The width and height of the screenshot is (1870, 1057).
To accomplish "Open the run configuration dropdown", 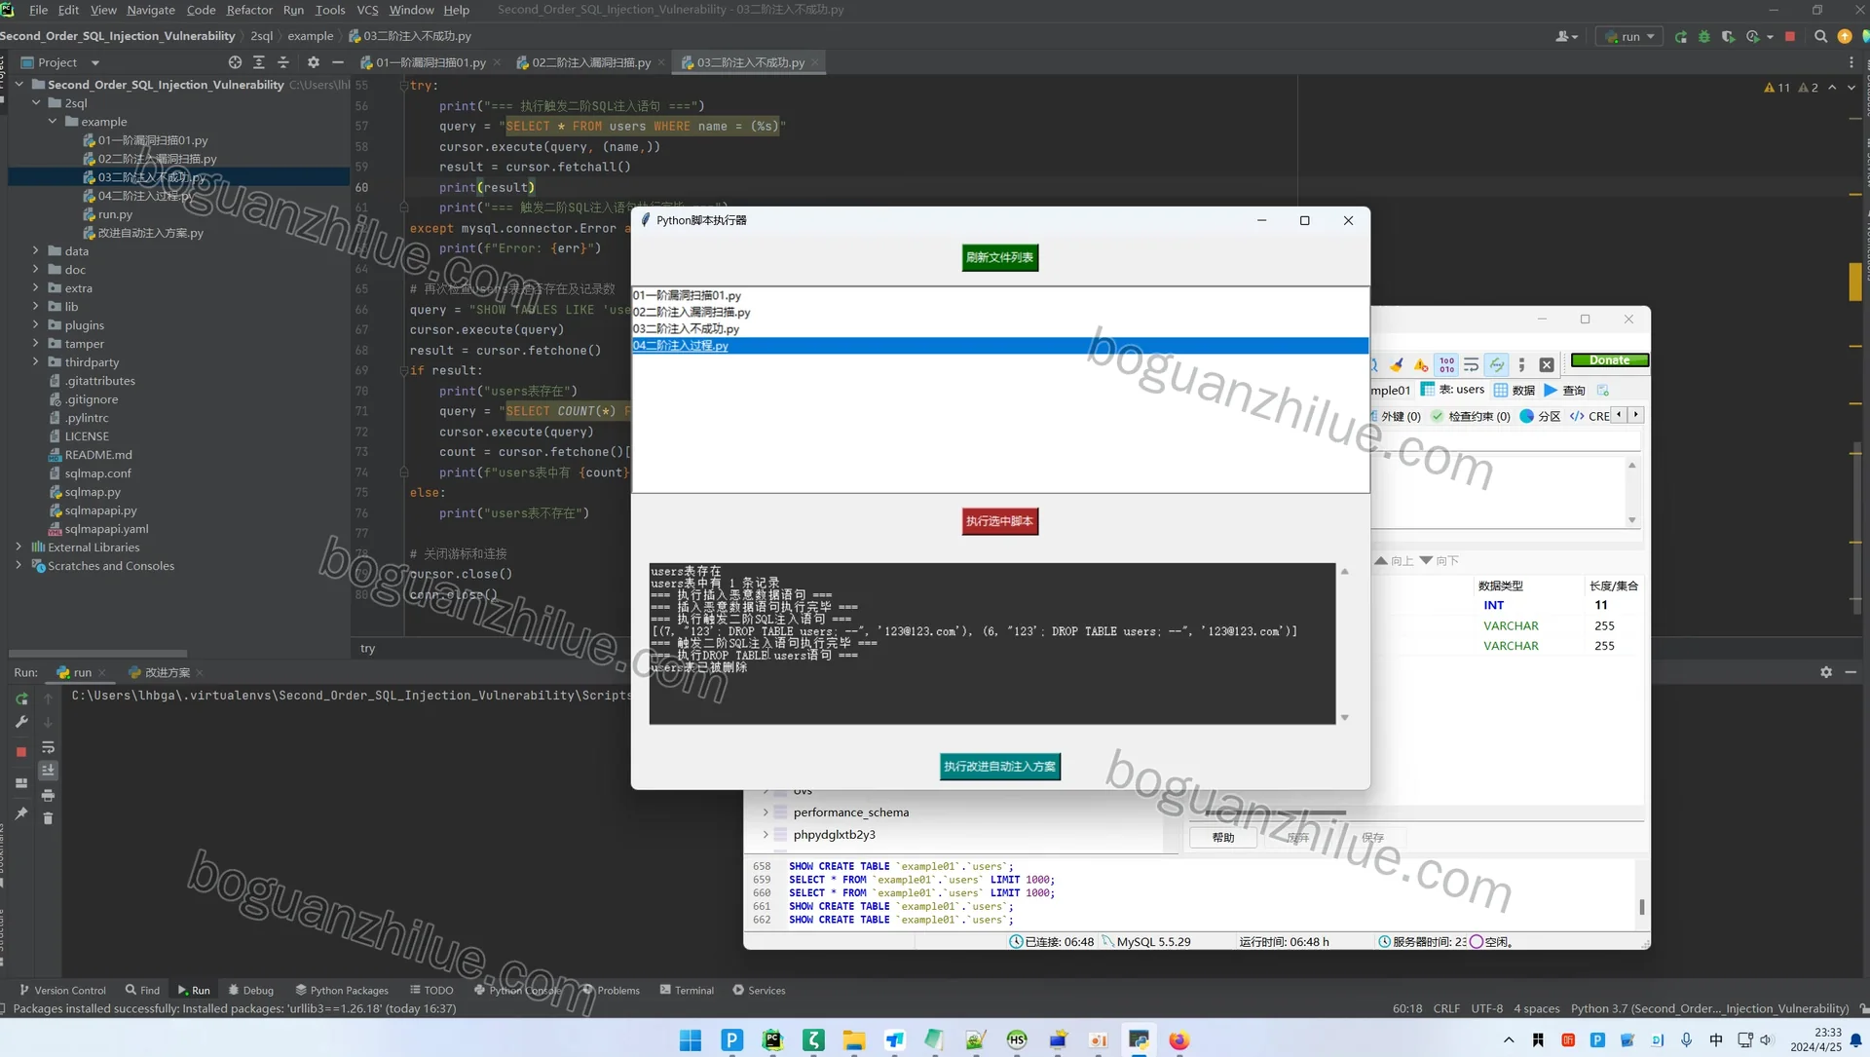I will (1630, 36).
